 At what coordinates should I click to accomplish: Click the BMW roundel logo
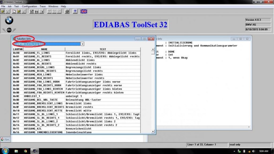(x=9, y=20)
